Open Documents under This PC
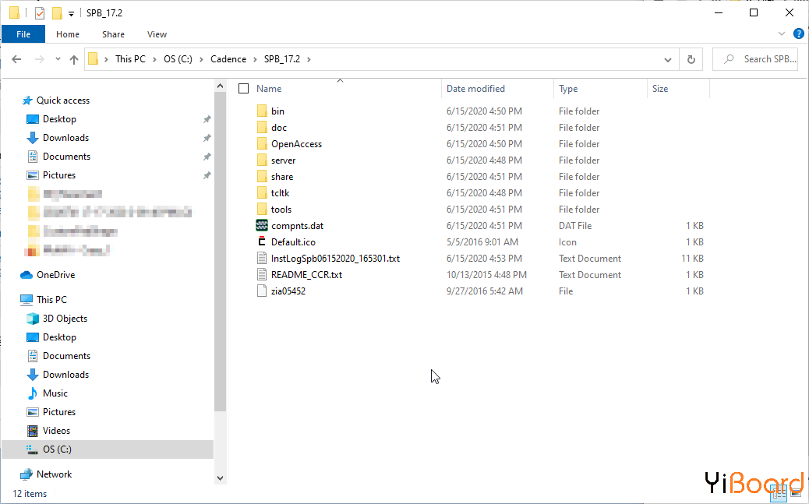This screenshot has width=809, height=504. coord(58,356)
